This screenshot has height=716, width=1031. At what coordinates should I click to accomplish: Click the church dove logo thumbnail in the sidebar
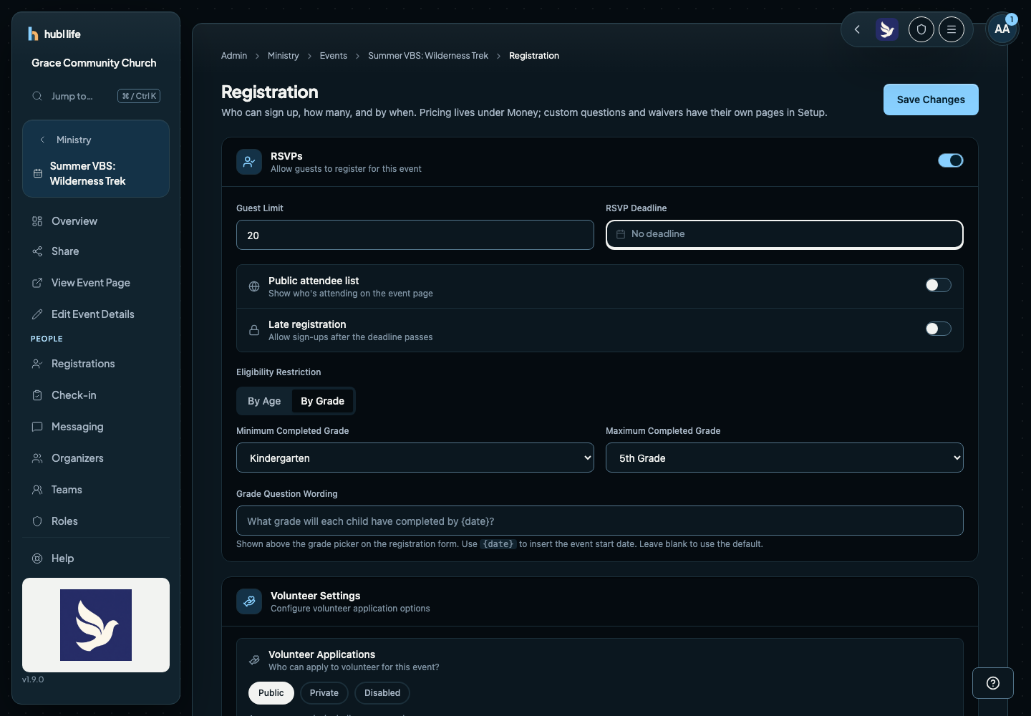tap(96, 625)
